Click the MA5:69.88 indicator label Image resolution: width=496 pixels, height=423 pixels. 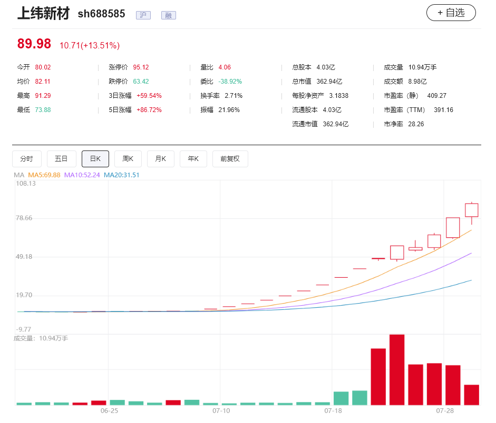coord(44,175)
